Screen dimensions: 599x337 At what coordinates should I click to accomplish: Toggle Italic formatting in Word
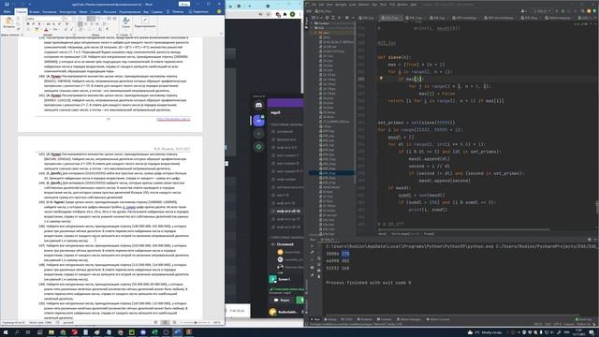(x=33, y=24)
